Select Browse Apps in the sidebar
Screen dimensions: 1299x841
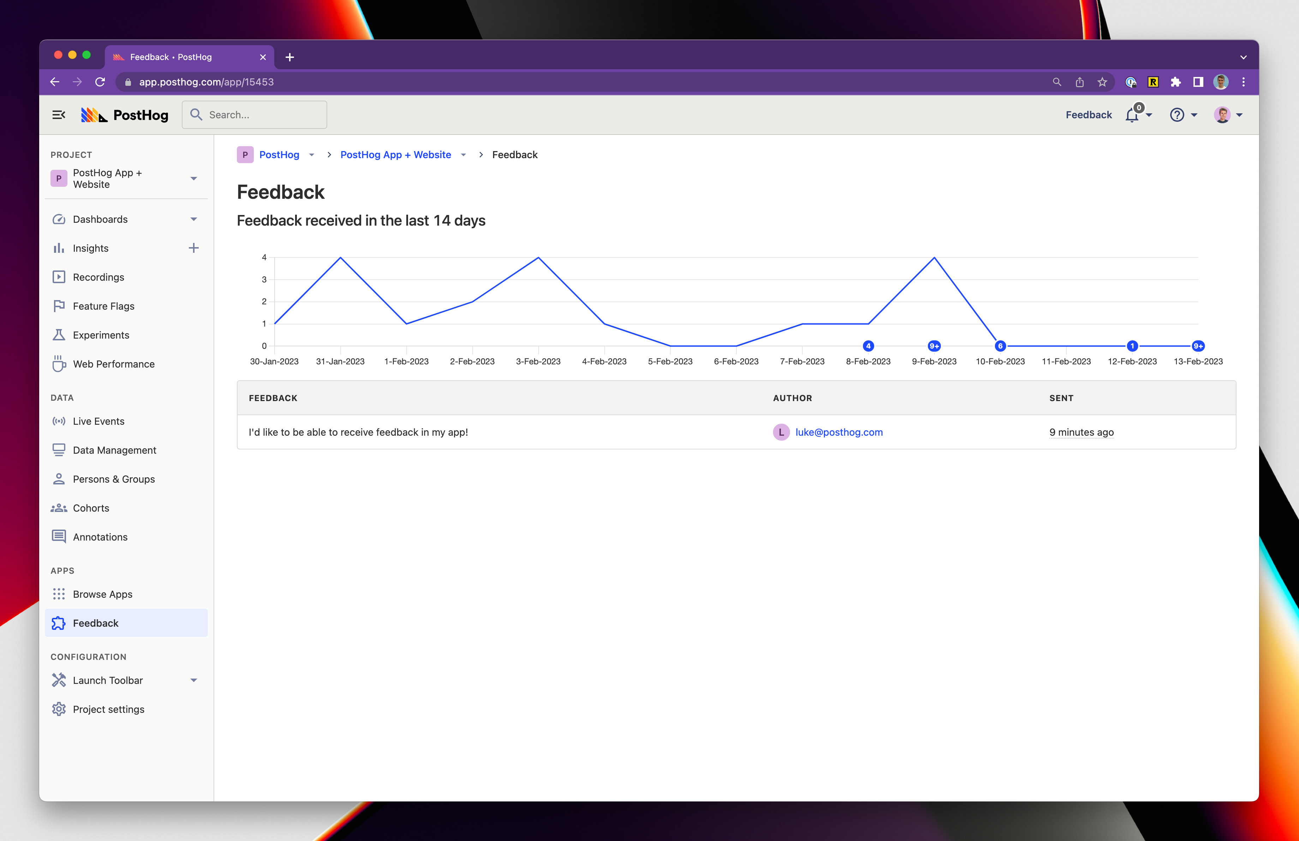click(x=102, y=594)
